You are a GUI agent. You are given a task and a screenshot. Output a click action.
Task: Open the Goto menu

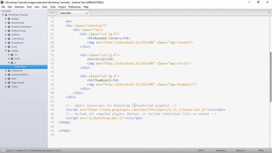tap(45, 7)
